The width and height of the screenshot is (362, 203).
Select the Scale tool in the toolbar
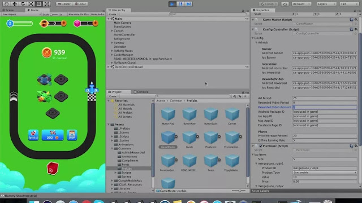tap(31, 4)
